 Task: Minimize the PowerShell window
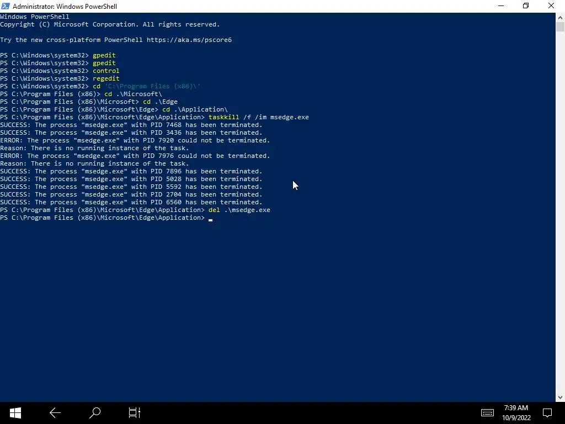pos(501,6)
